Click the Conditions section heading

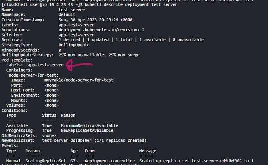pyautogui.click(x=15, y=110)
